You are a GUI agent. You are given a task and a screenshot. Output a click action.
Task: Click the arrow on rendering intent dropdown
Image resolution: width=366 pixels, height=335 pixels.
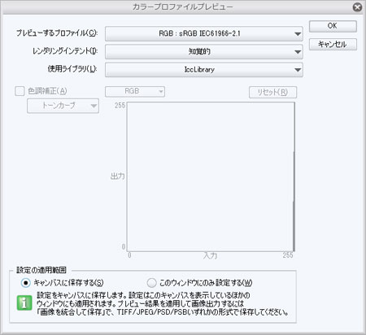[298, 52]
